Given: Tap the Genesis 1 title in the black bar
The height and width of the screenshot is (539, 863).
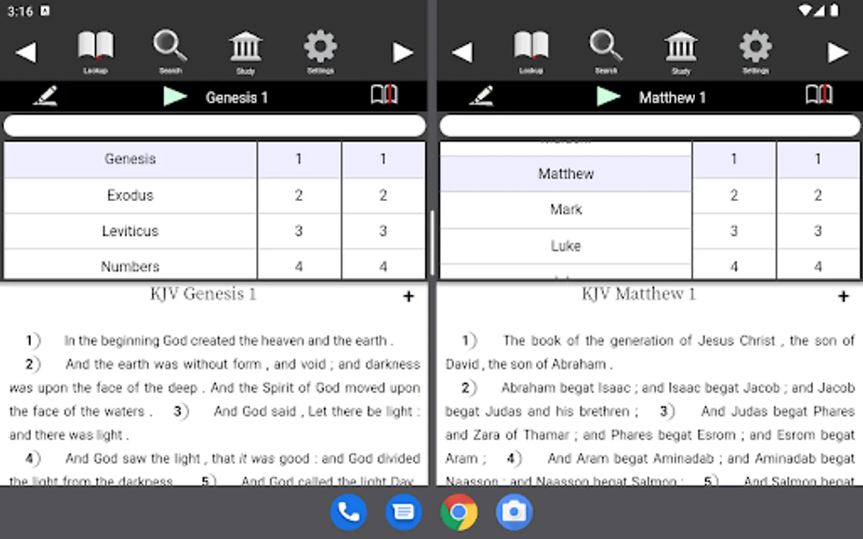Looking at the screenshot, I should [237, 98].
